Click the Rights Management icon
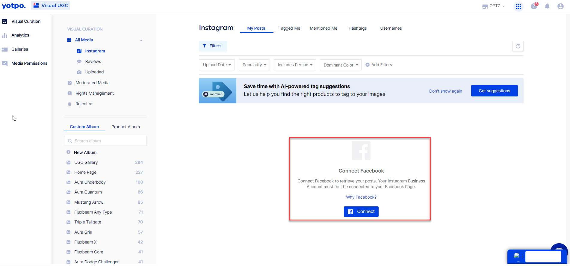The height and width of the screenshot is (266, 570). click(x=69, y=93)
